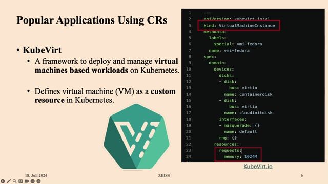Open the more options ellipsis menu
328x184 pixels.
coord(33,181)
